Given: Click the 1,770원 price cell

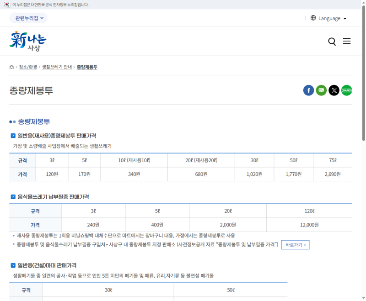Looking at the screenshot, I should tap(294, 174).
